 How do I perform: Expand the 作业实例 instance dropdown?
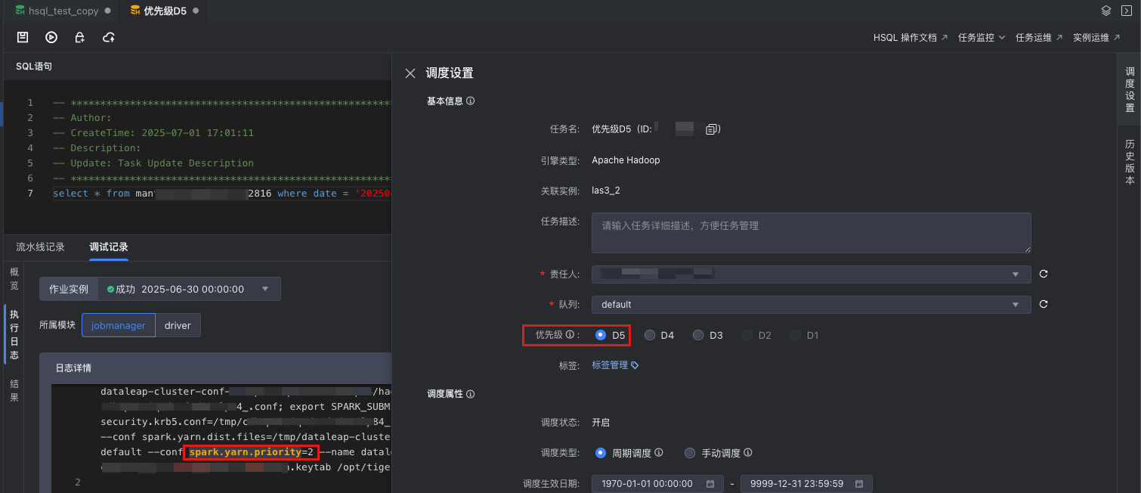[264, 289]
